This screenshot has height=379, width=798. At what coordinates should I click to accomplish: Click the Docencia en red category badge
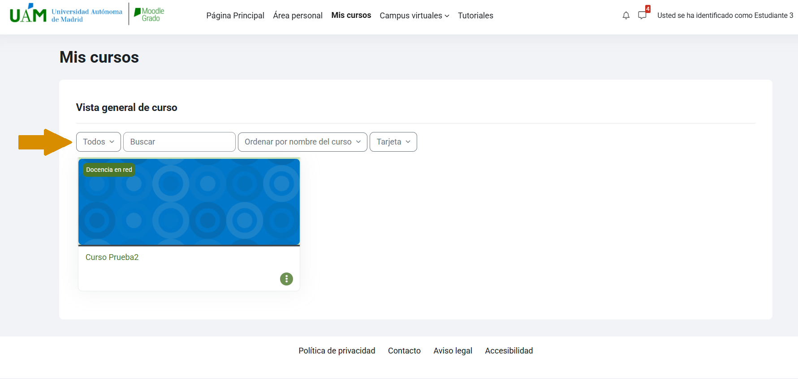(109, 170)
